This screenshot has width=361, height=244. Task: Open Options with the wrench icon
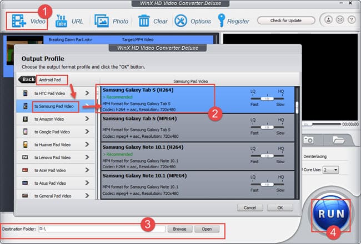coord(180,21)
